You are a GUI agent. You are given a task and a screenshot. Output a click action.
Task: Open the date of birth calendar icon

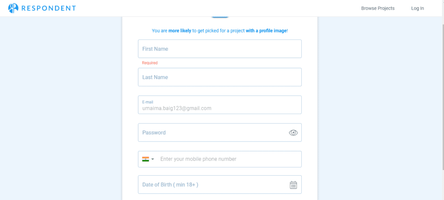point(294,185)
